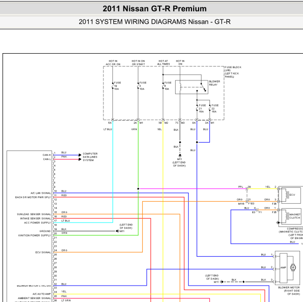
Task: Click the 'ECV SIGNAL' label
Action: (43, 252)
